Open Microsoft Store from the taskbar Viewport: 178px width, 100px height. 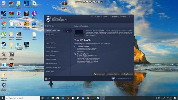[58, 98]
